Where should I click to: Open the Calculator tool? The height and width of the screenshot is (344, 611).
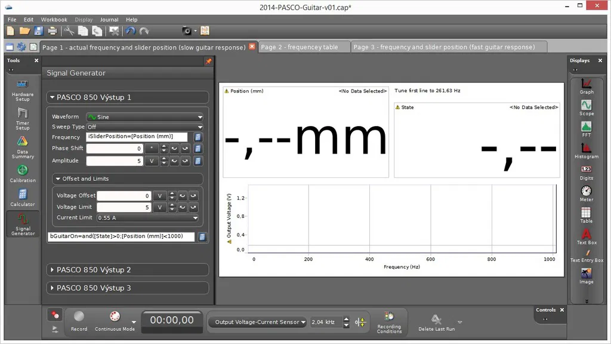(22, 197)
